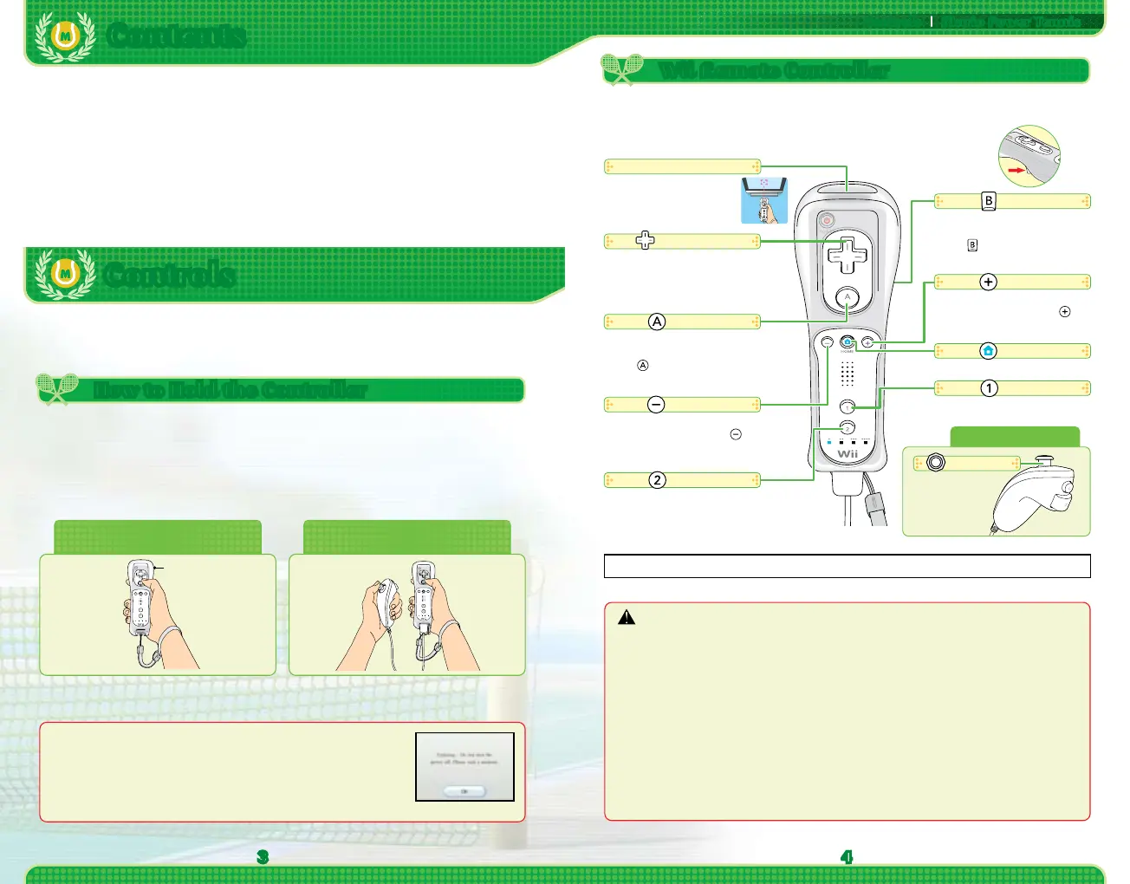
Task: Click the How to Hold the Controller heading
Action: click(231, 390)
